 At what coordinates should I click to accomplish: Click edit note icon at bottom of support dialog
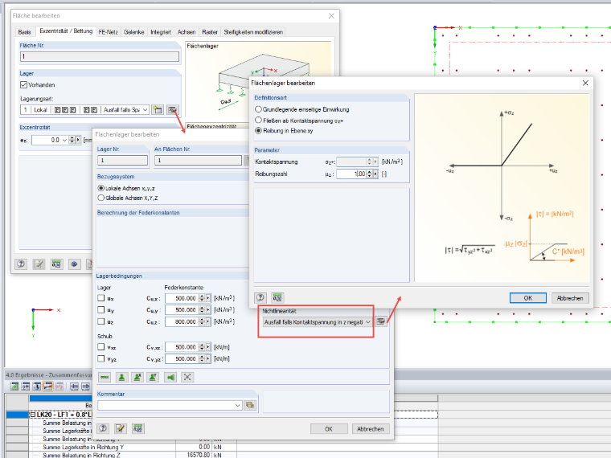point(121,428)
